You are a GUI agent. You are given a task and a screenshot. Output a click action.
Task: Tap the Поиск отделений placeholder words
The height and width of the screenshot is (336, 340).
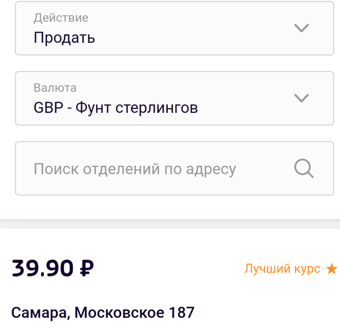pyautogui.click(x=97, y=169)
